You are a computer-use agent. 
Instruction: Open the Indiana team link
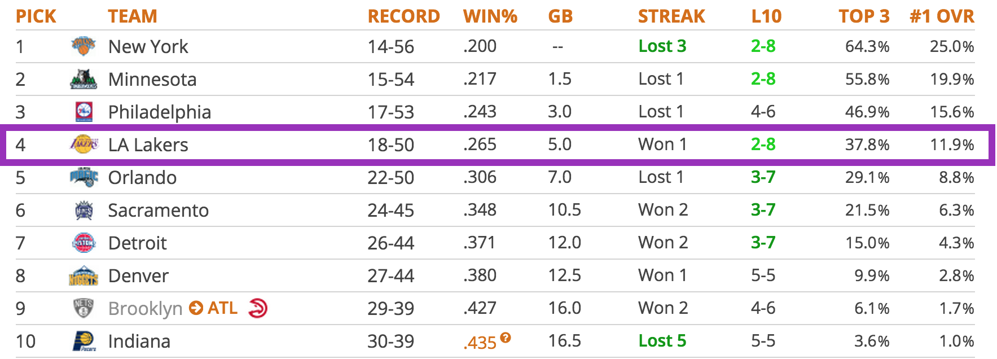[139, 342]
